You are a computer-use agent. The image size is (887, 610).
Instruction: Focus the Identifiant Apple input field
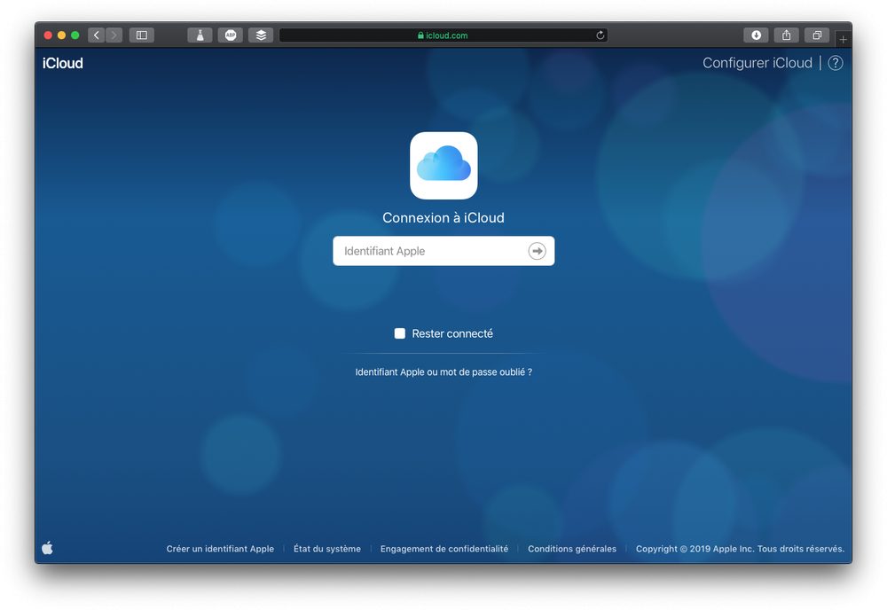click(443, 250)
